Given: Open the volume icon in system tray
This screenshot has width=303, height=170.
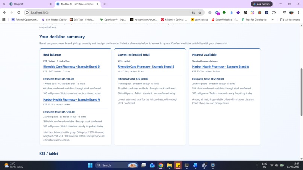Looking at the screenshot, I should [277, 165].
